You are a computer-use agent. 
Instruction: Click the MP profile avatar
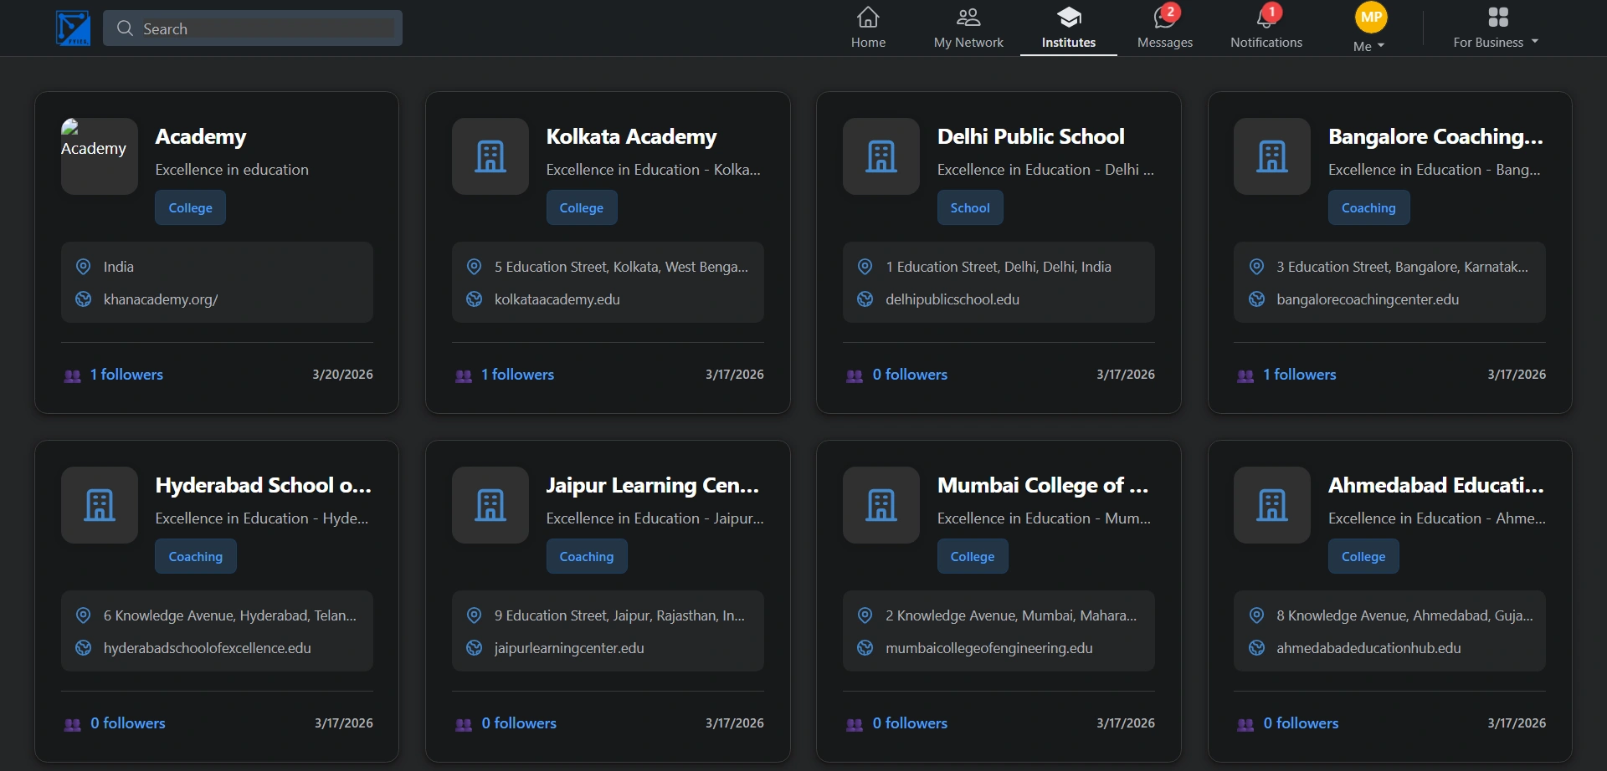coord(1371,18)
